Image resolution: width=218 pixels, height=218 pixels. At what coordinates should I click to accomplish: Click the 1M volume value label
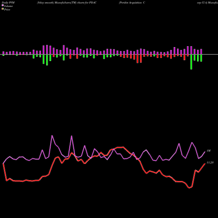coord(208,151)
